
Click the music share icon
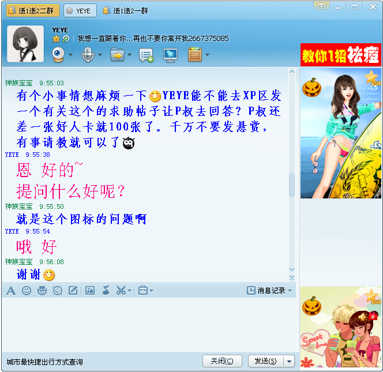106,291
